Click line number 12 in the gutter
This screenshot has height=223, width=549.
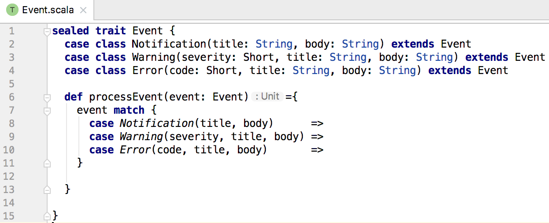click(x=9, y=176)
